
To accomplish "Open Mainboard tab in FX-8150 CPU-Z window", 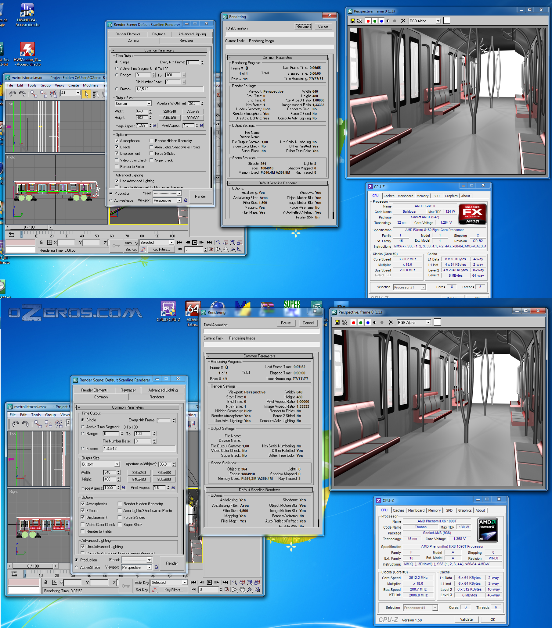I will pyautogui.click(x=405, y=196).
